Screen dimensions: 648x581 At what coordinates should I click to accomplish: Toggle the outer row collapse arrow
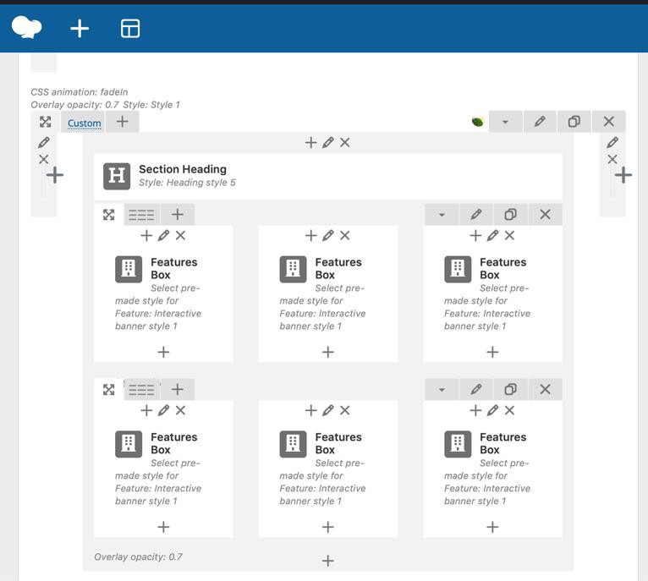(505, 122)
